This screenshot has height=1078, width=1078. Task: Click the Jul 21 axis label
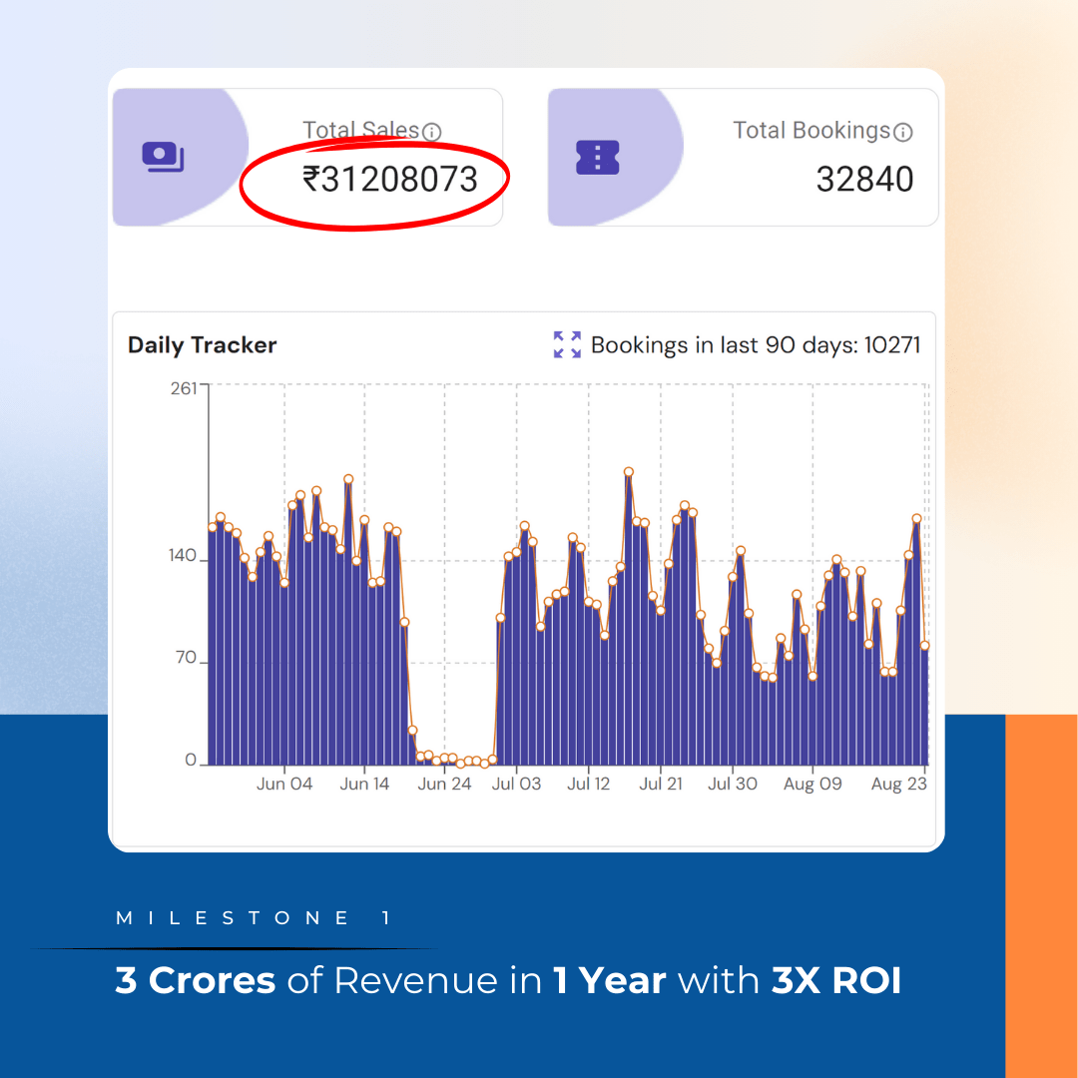tap(661, 784)
